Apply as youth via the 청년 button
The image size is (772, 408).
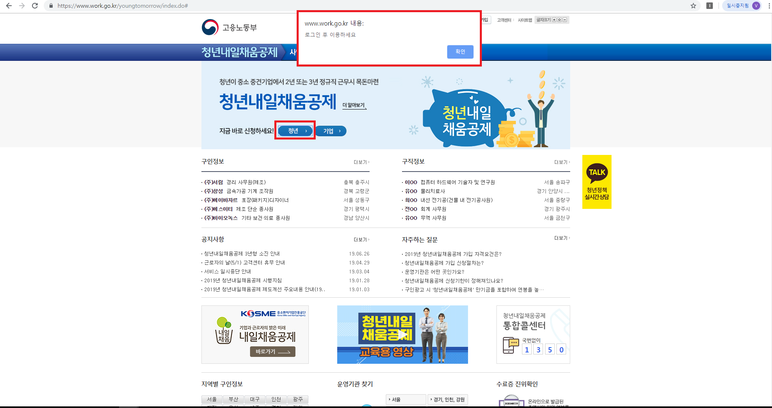tap(295, 131)
